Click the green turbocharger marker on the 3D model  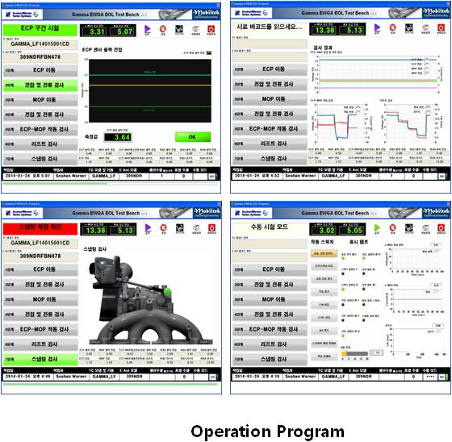(x=167, y=292)
